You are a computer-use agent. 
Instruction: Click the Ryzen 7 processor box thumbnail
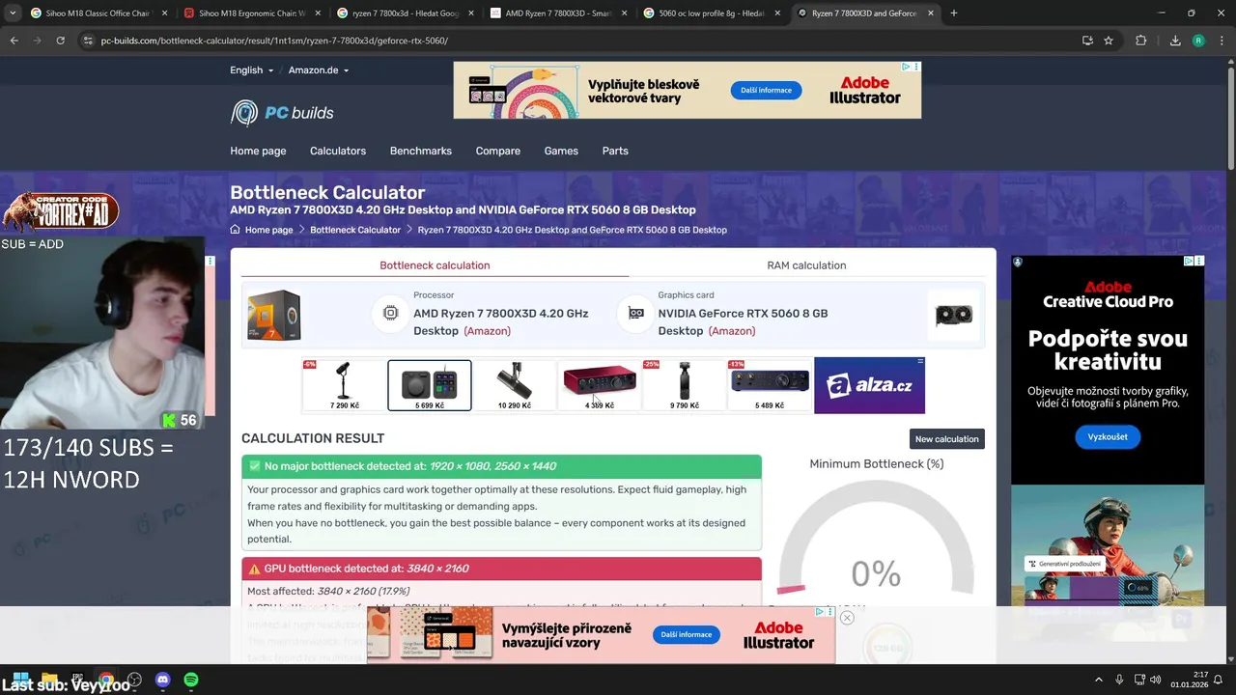[x=274, y=315]
